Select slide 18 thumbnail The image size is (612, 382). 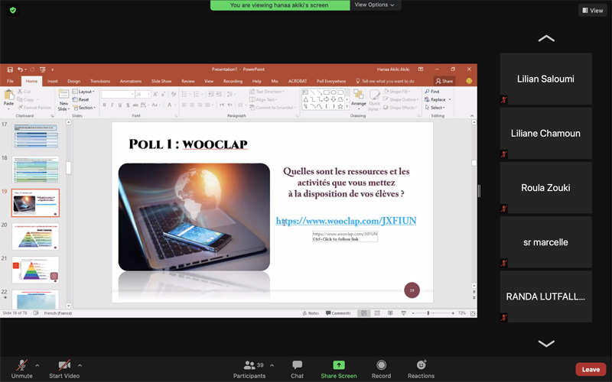35,169
